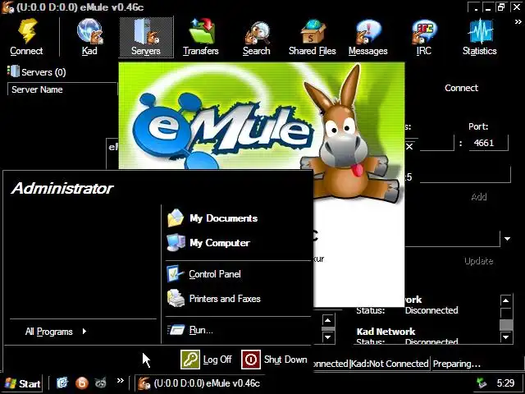Click the eMule system tray icon
Screen dimensions: 525x394
(482, 383)
